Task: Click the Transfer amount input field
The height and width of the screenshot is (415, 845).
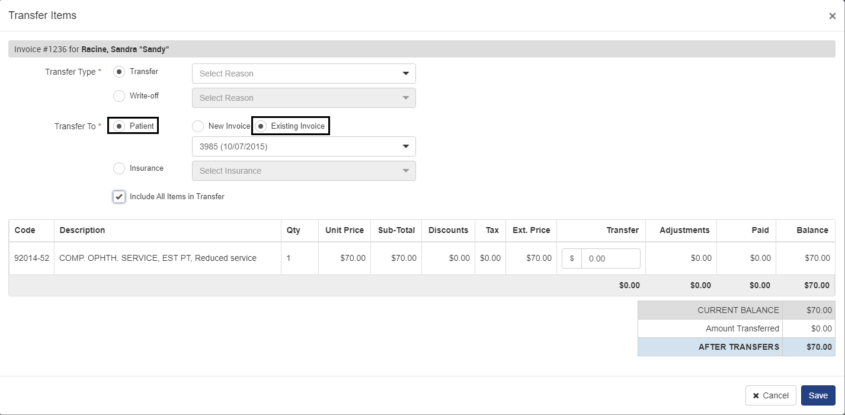Action: click(x=610, y=258)
